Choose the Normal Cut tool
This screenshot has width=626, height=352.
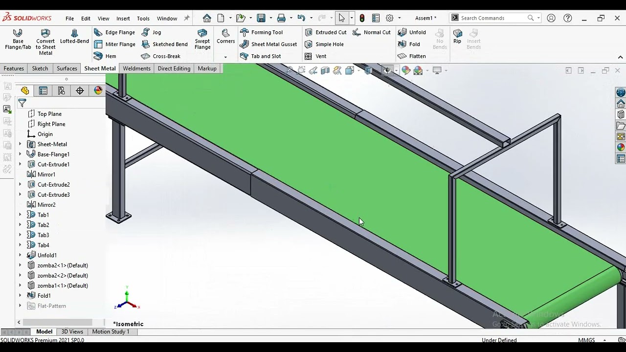[371, 32]
